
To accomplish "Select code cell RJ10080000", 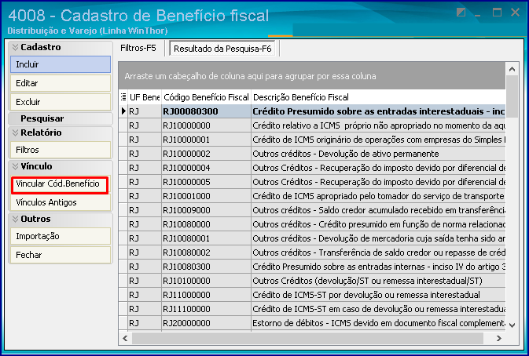I will click(x=206, y=224).
